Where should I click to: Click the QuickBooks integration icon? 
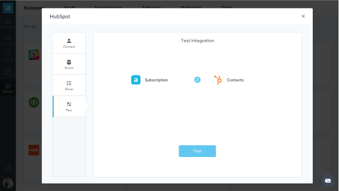point(34,102)
